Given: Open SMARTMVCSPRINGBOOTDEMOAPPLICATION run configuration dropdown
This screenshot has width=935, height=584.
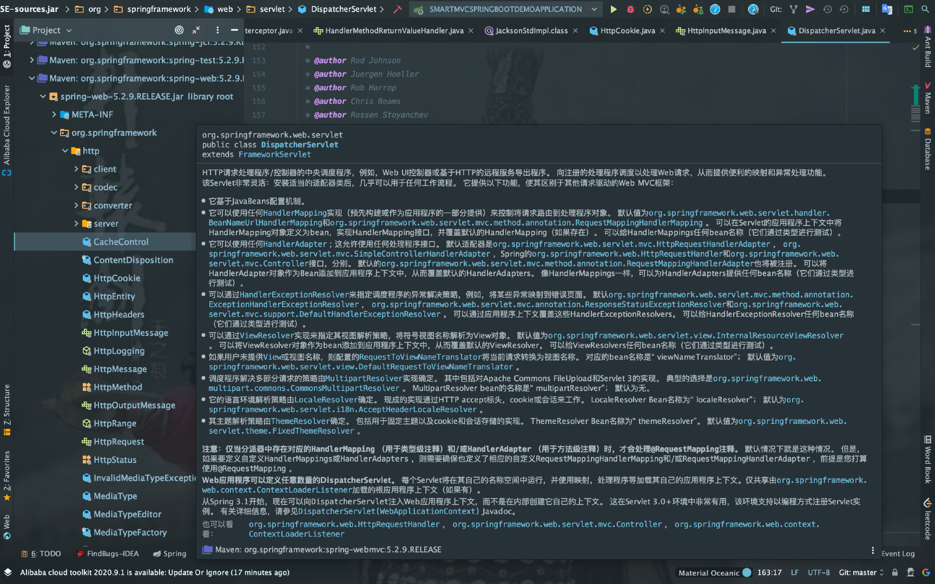Looking at the screenshot, I should coord(505,9).
